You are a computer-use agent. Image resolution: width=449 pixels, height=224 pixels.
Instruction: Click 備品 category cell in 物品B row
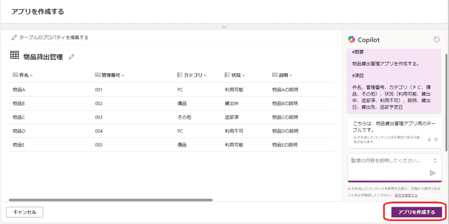[x=182, y=104]
